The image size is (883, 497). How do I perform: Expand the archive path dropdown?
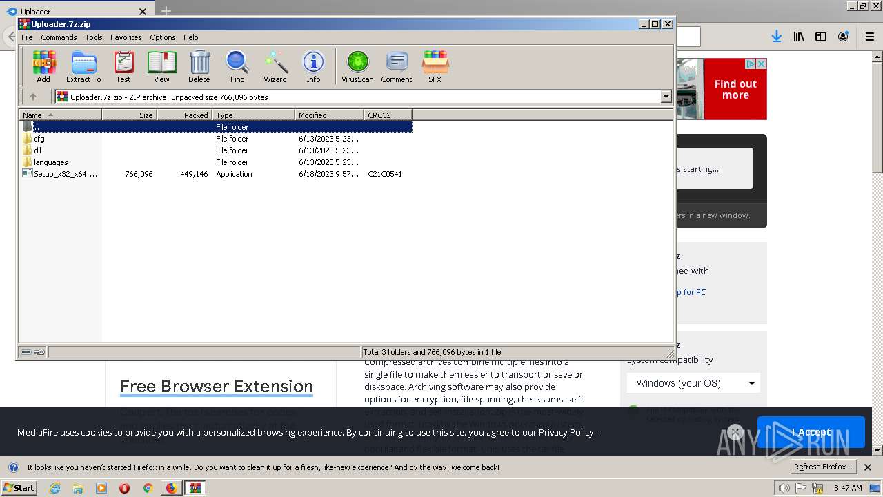tap(666, 97)
